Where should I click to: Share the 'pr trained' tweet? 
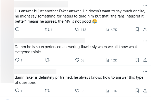(145, 91)
